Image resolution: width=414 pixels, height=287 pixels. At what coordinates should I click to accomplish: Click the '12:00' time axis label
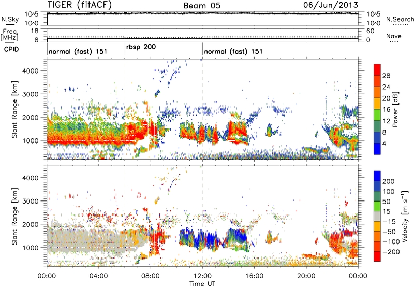coord(202,276)
